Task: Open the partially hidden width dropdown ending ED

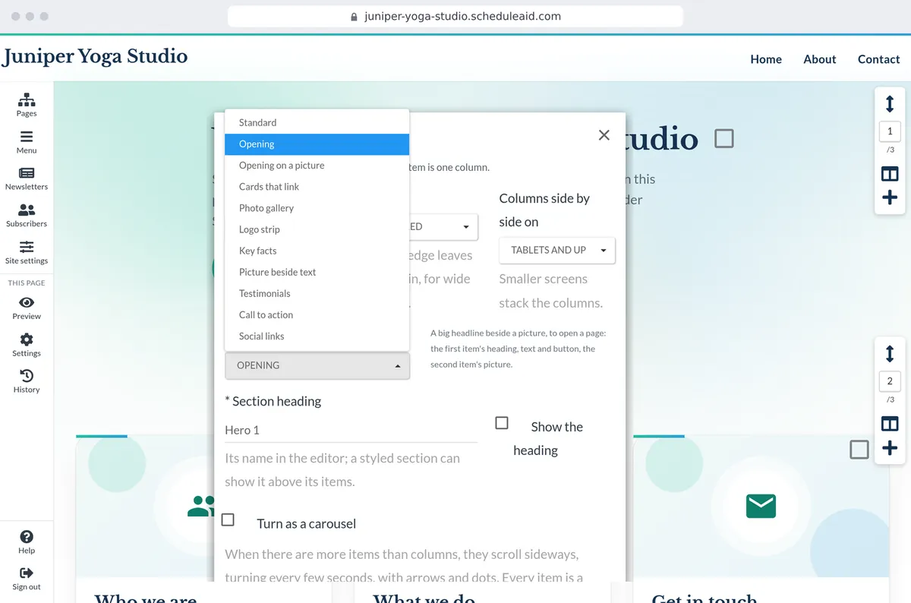Action: tap(443, 226)
